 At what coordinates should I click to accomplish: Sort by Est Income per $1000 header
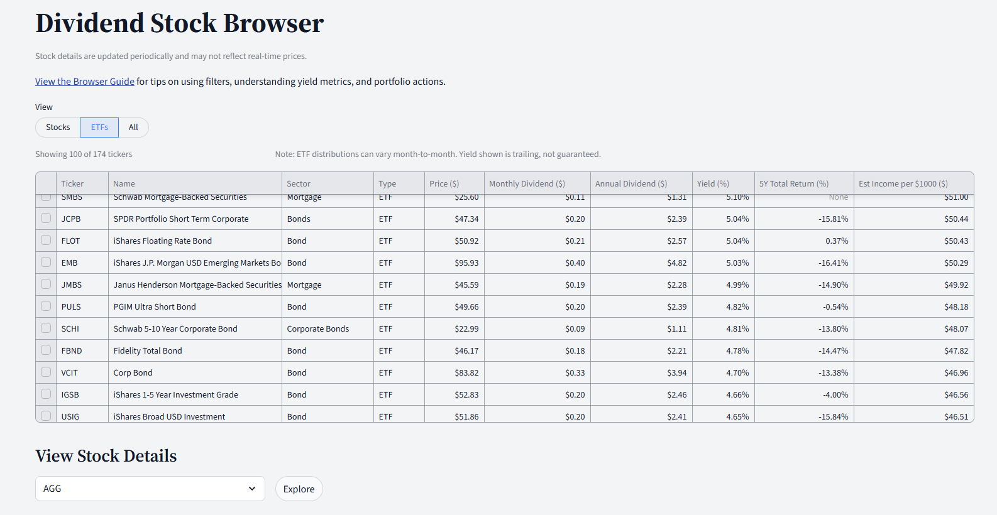tap(913, 183)
